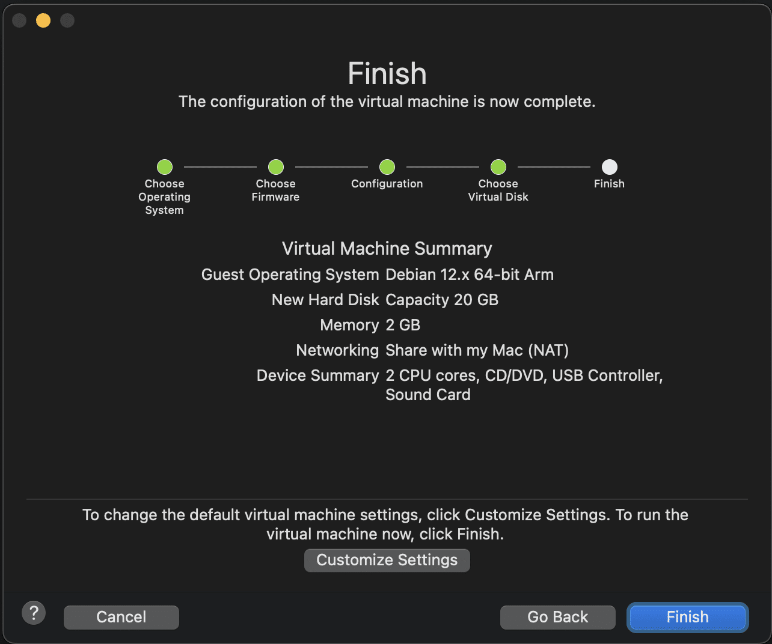This screenshot has width=772, height=644.
Task: Click the green Choose Virtual Disk step dot
Action: (498, 167)
